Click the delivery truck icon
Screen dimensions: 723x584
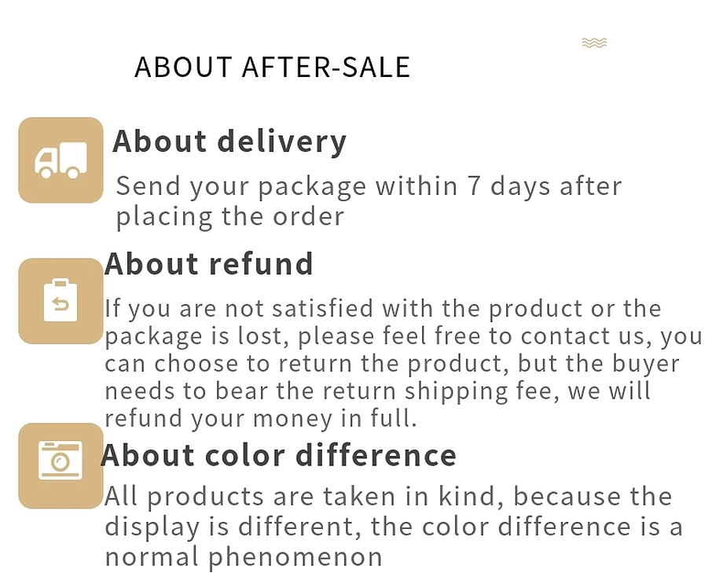61,160
